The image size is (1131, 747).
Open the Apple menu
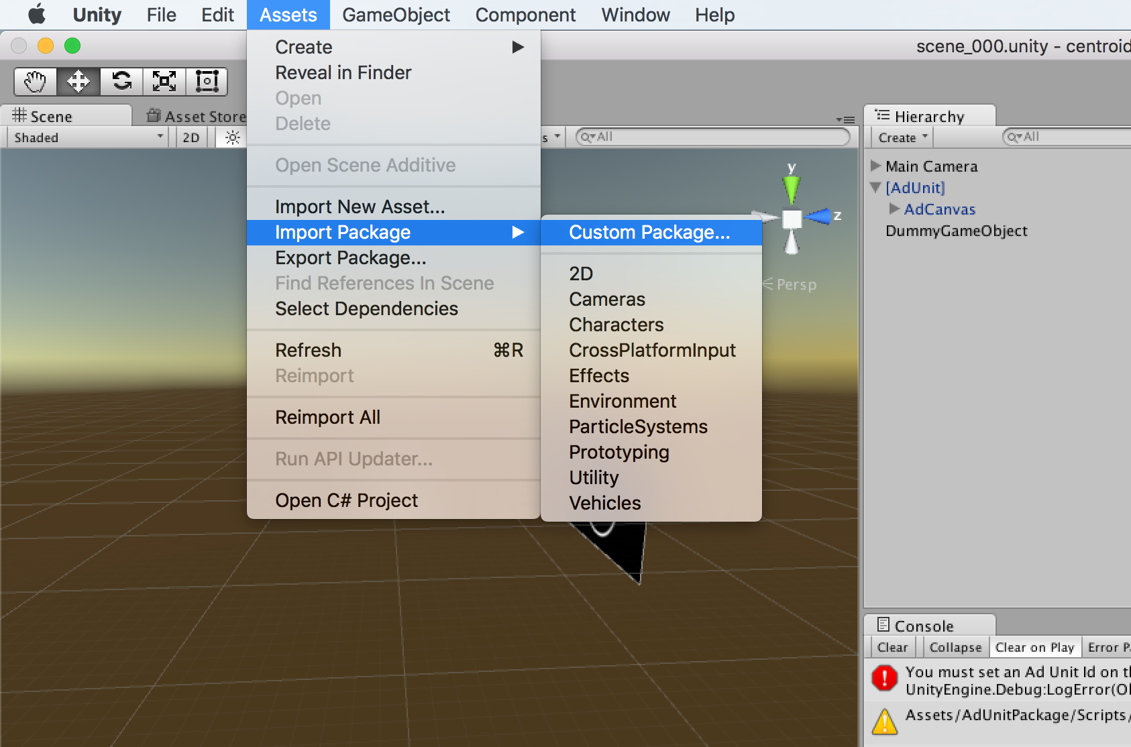coord(37,14)
